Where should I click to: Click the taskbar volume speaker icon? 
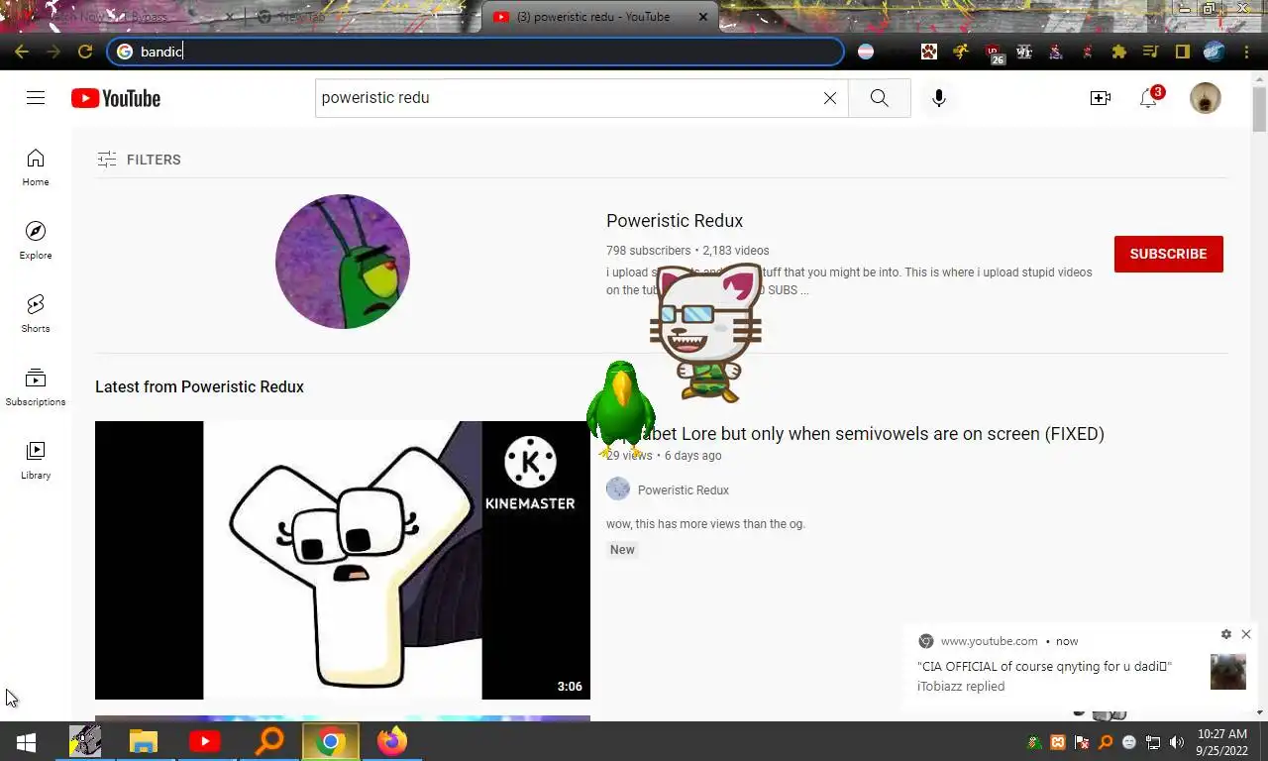pos(1177,742)
